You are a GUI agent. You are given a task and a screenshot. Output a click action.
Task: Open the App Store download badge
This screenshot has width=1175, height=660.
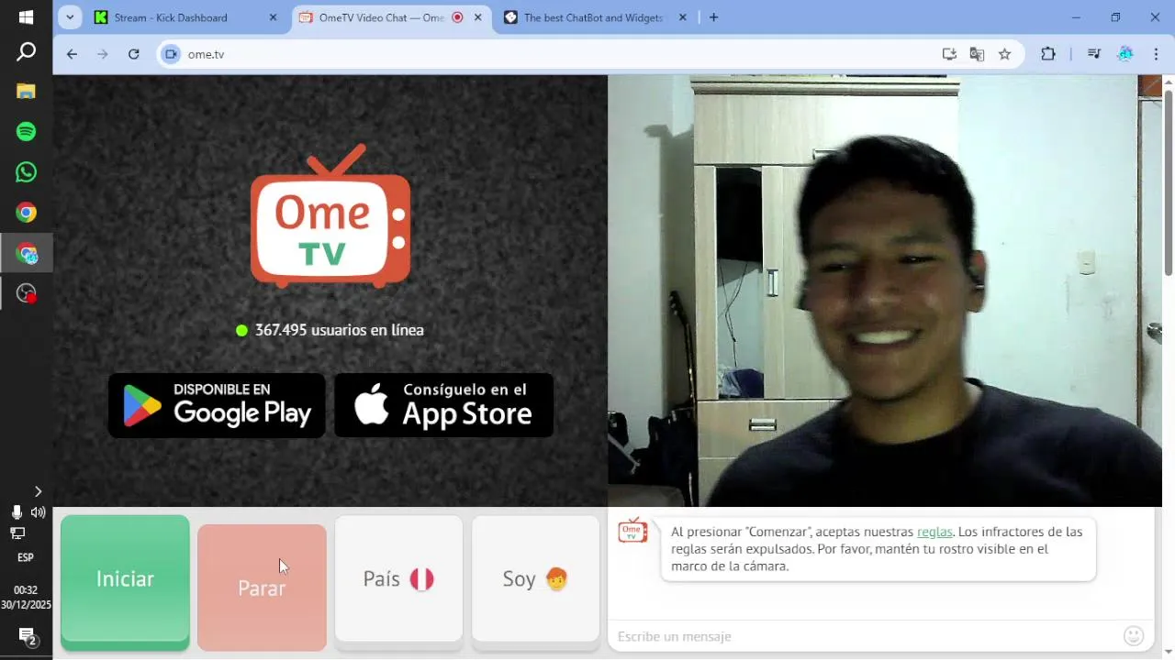tap(443, 405)
